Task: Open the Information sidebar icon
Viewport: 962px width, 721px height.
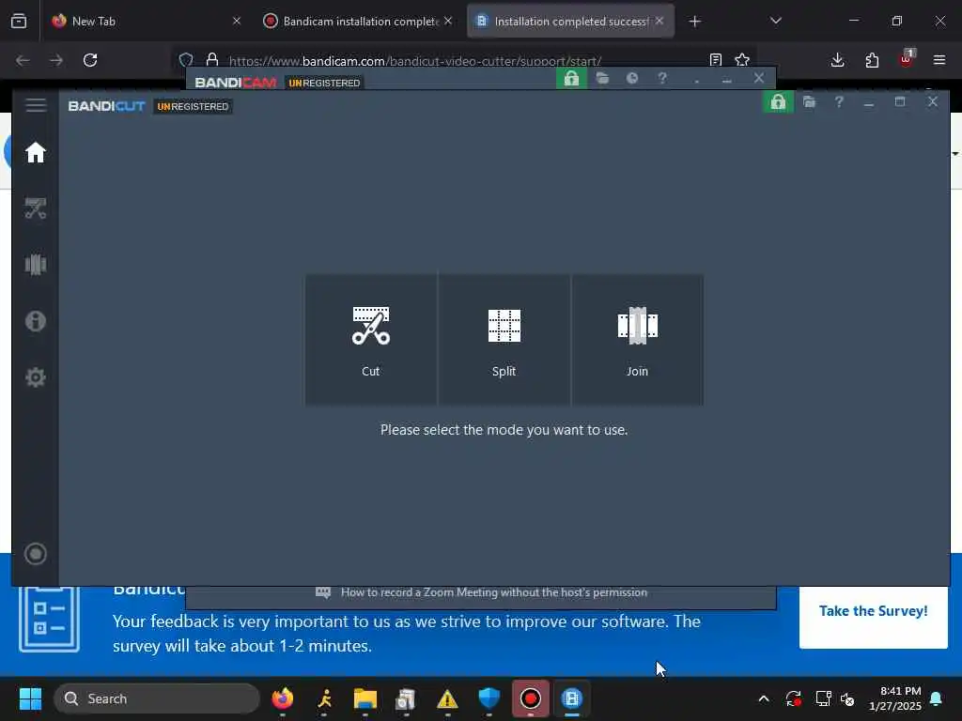Action: click(x=36, y=321)
